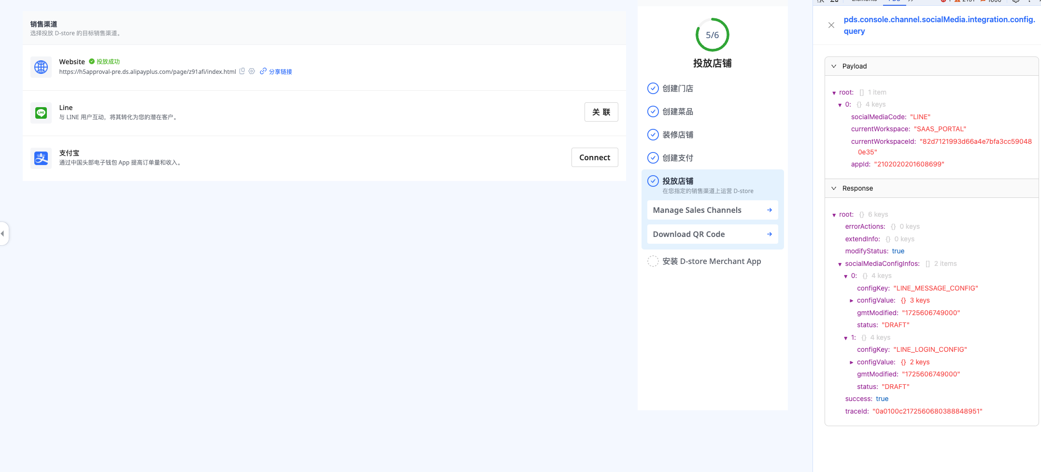This screenshot has width=1041, height=472.
Task: Select the errorActions row
Action: click(882, 226)
